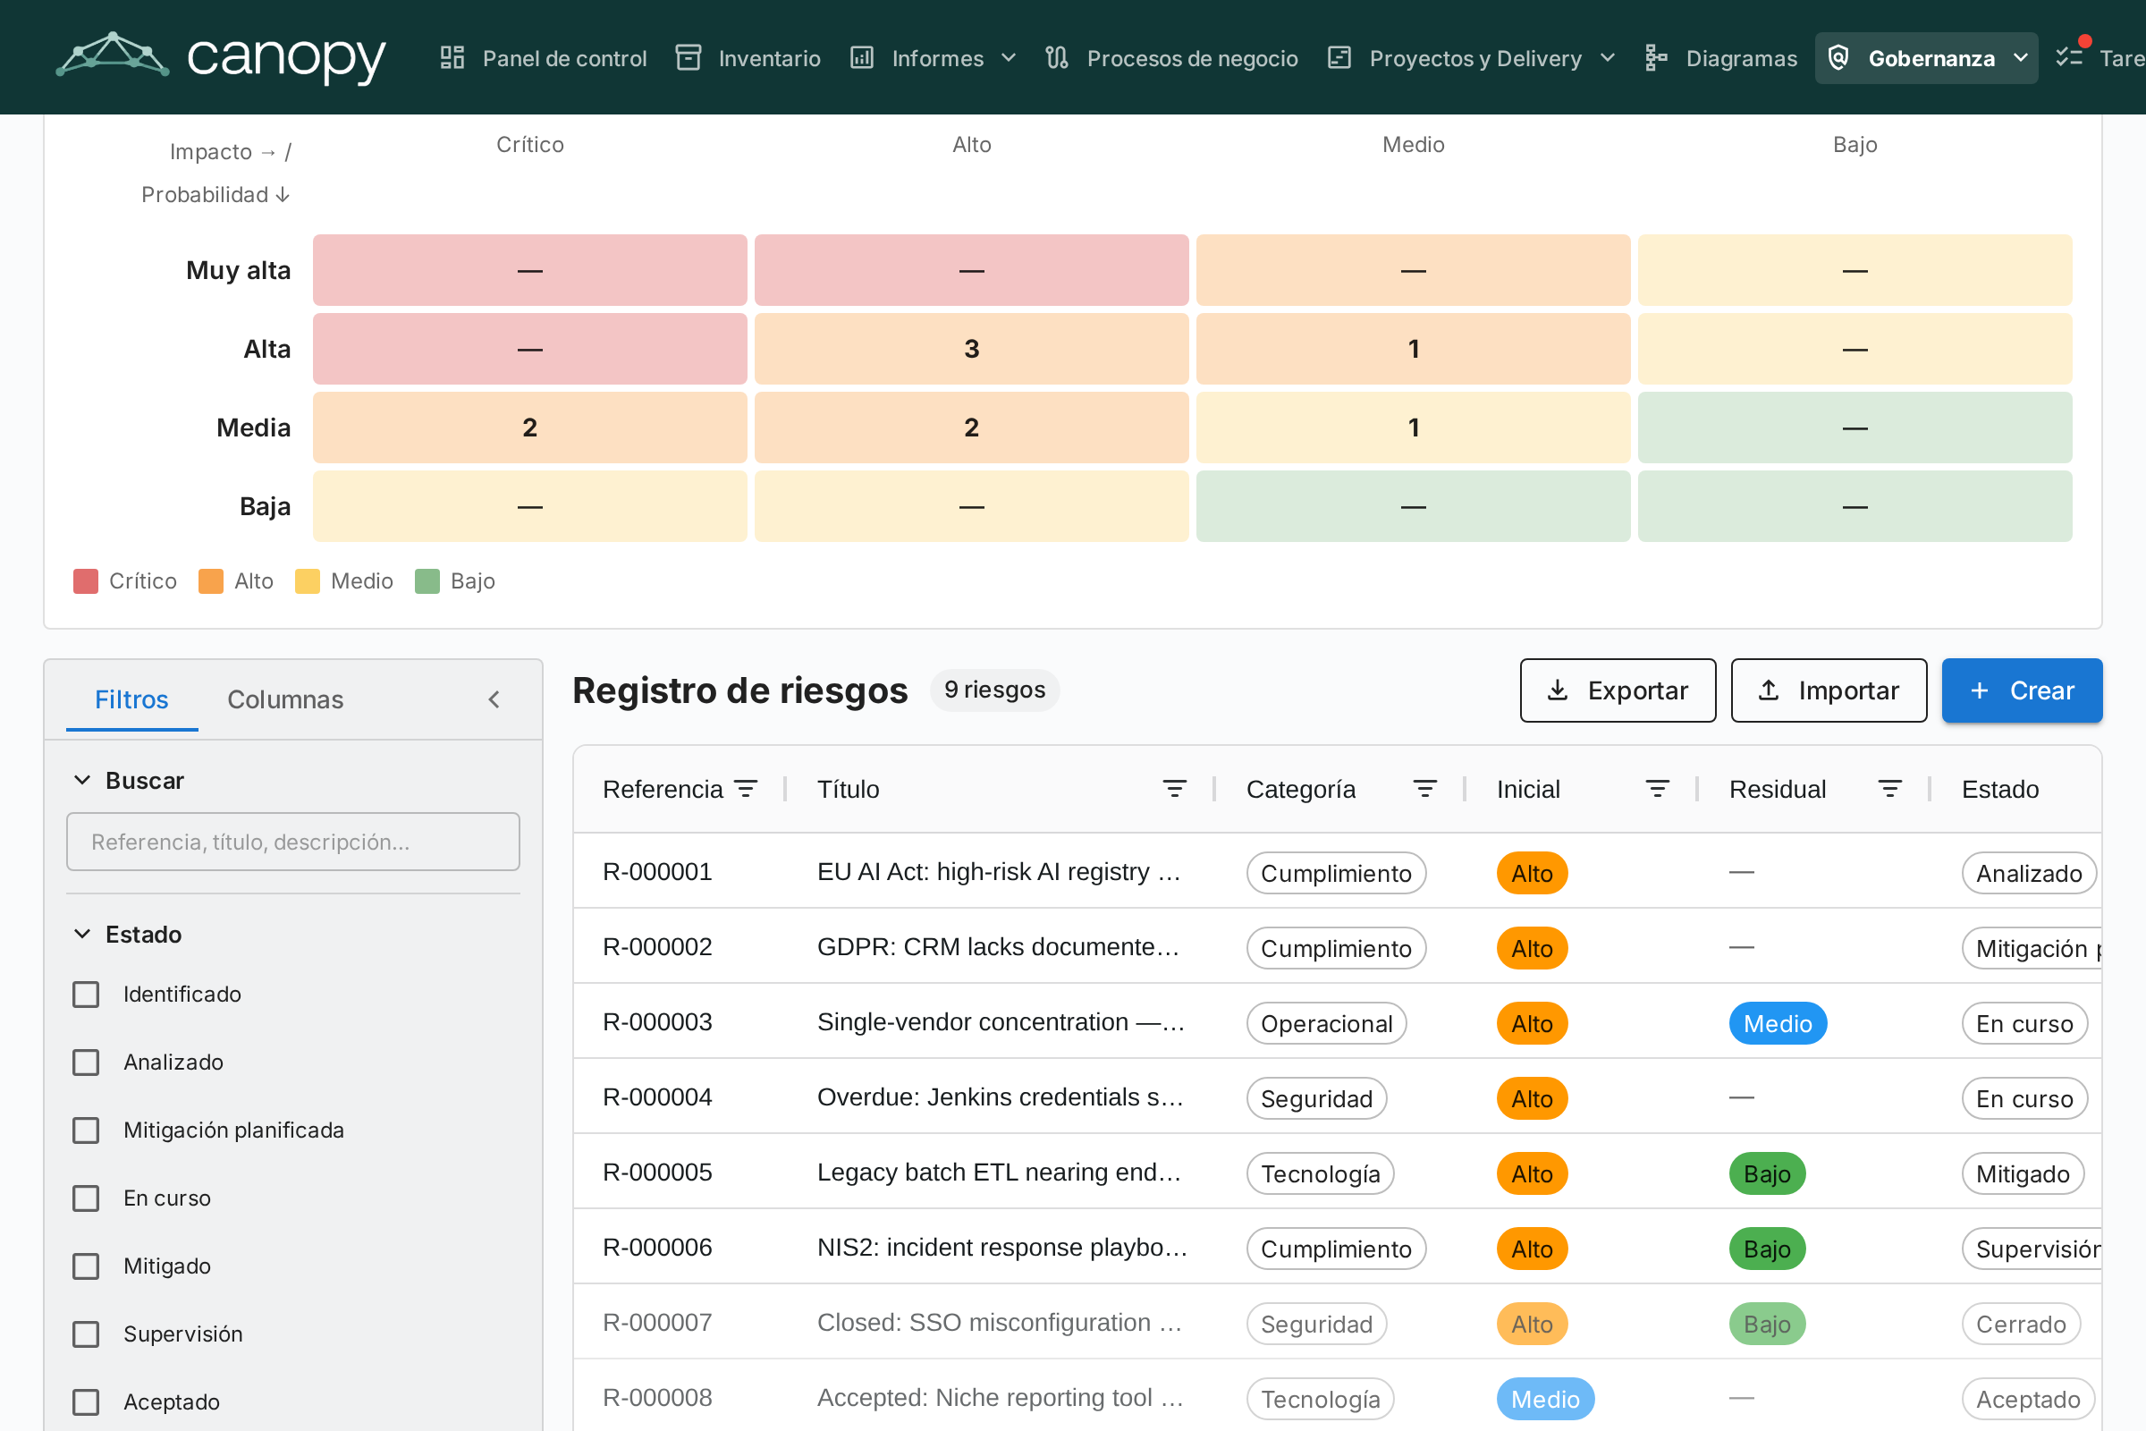
Task: Click the filter icon in Título column
Action: tap(1175, 790)
